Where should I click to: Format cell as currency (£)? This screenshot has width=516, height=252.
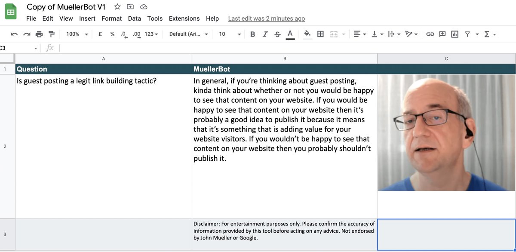click(100, 34)
